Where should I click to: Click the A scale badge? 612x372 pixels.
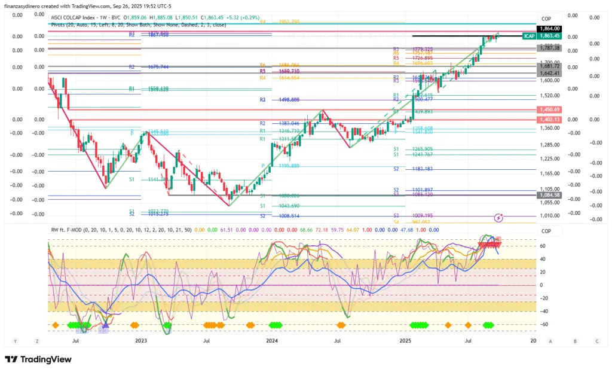tap(550, 341)
